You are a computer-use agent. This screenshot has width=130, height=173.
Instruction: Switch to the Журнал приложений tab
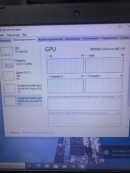tap(51, 39)
